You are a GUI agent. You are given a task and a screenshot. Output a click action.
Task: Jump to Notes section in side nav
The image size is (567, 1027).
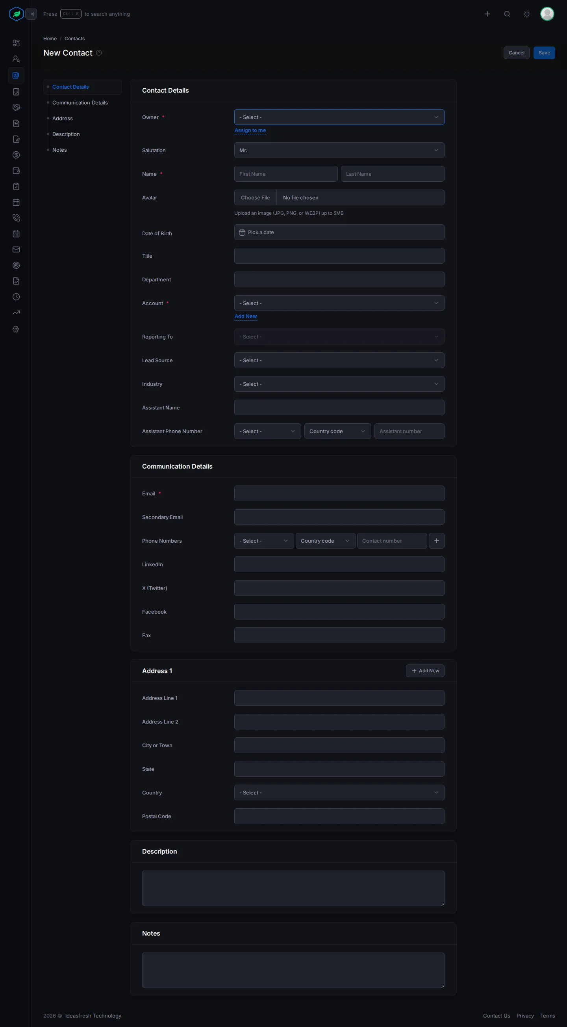[59, 150]
